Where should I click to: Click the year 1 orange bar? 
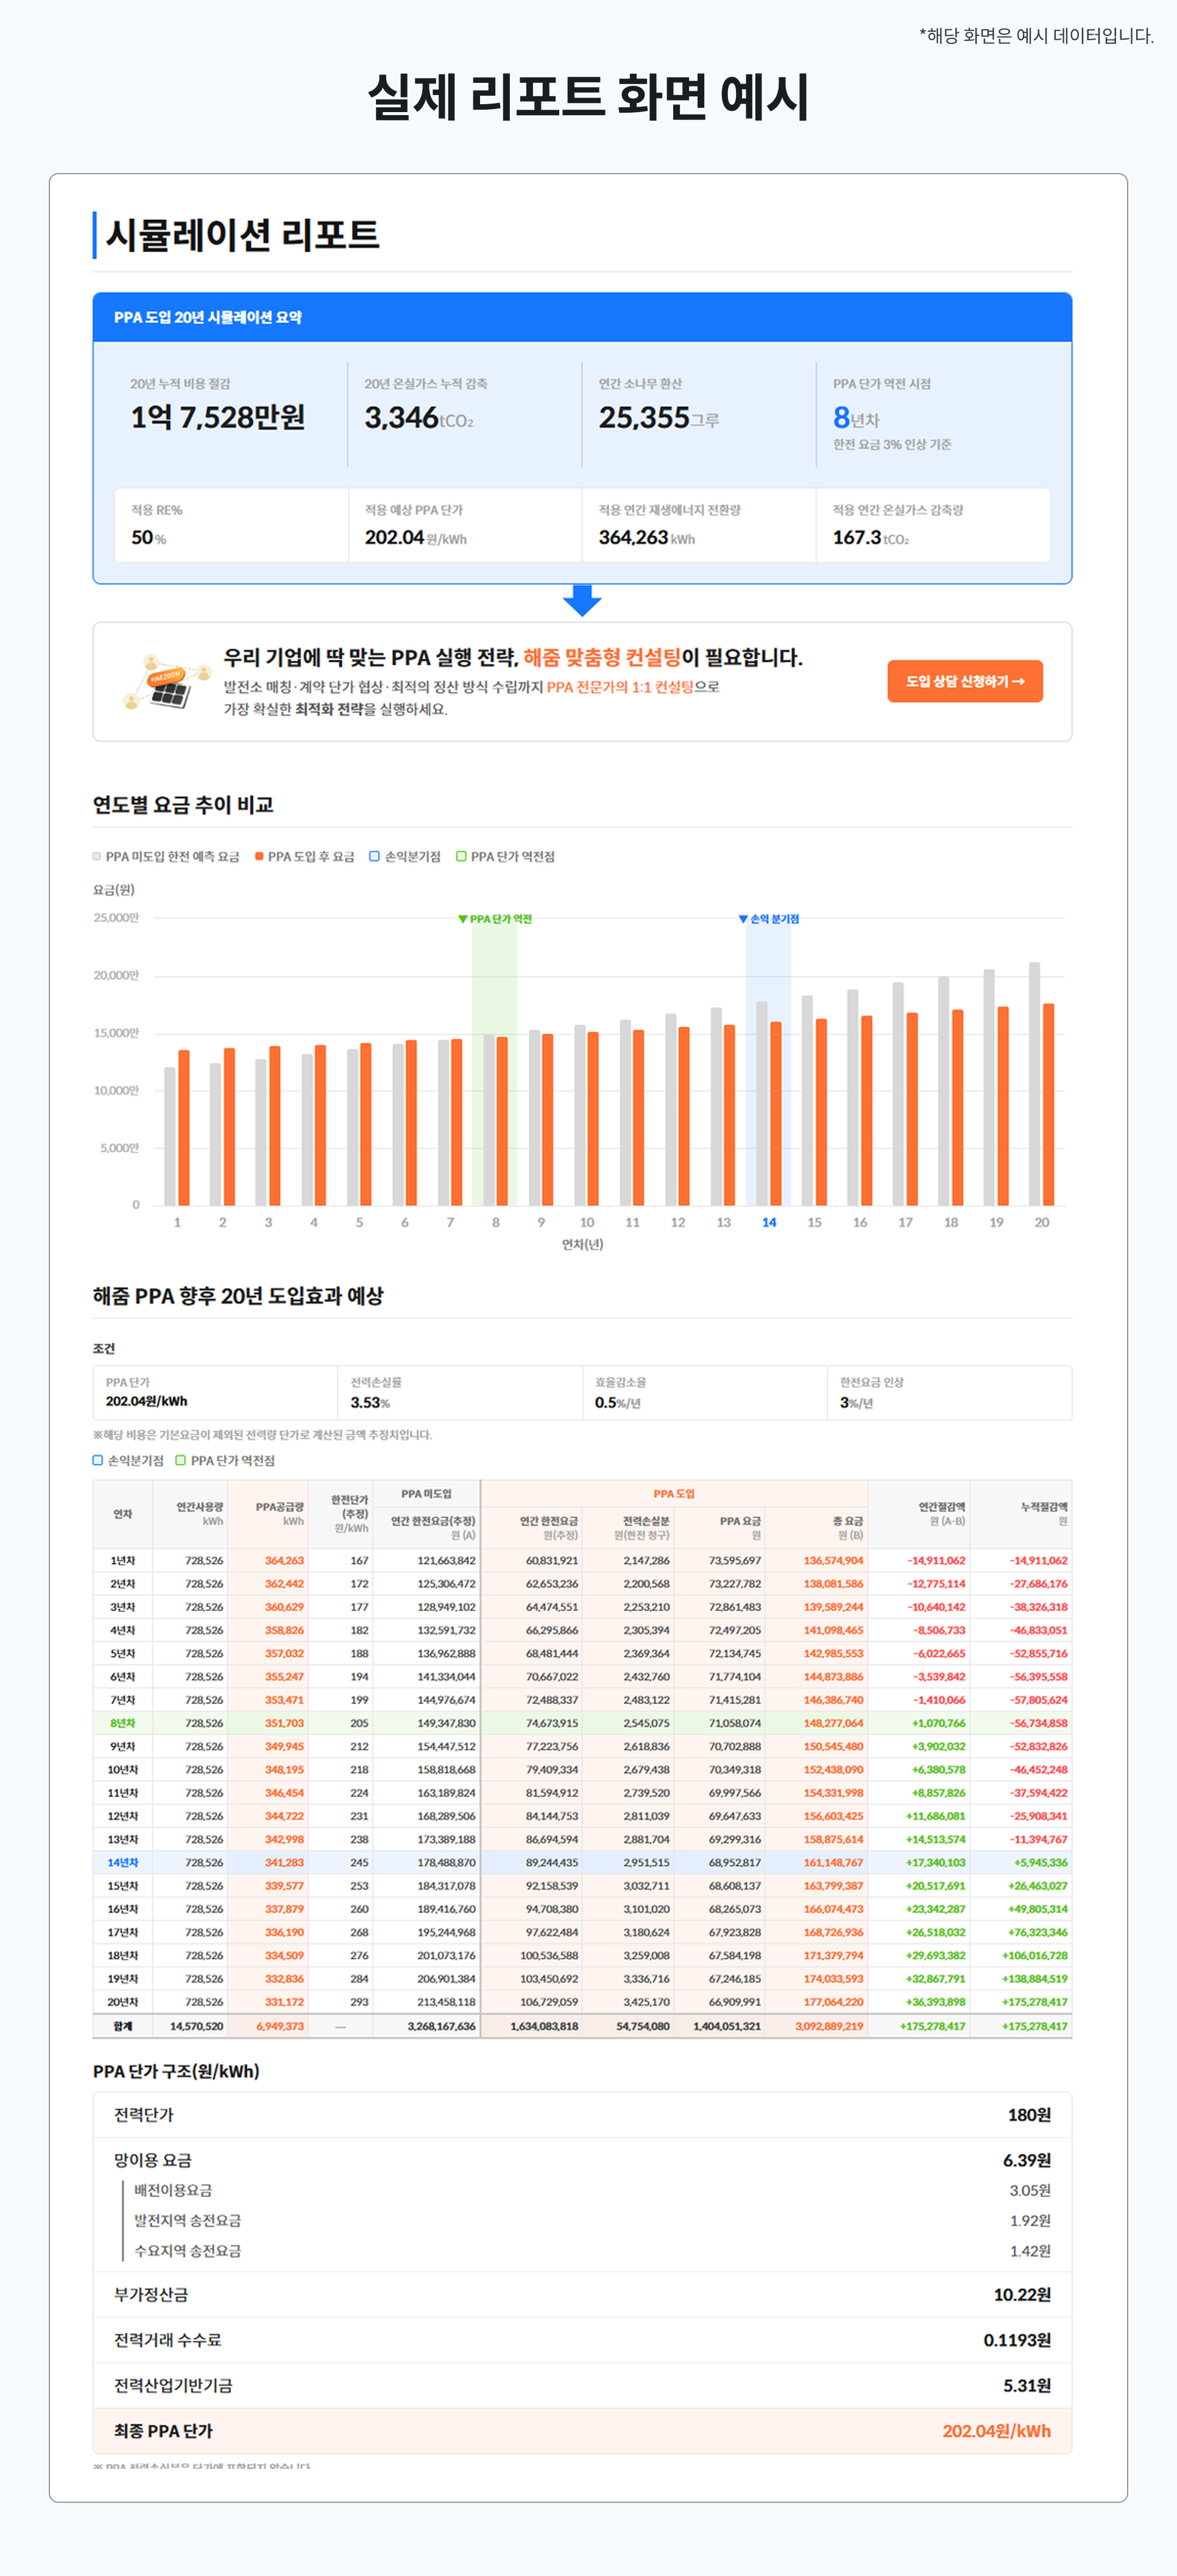point(184,1127)
